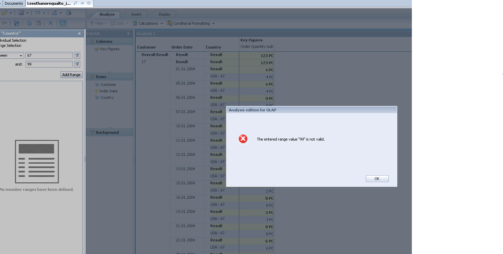Select Customer in Rows section
Viewport: 503px width, 254px height.
(108, 85)
